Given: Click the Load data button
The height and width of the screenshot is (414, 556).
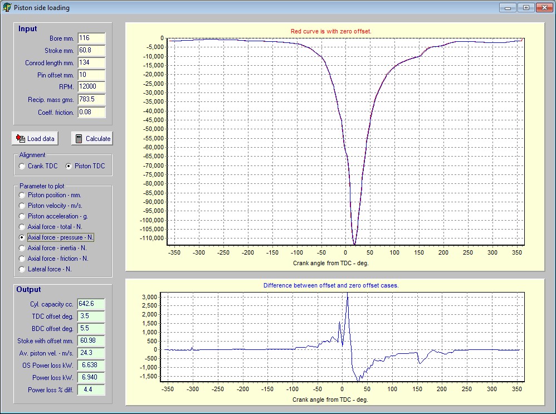Looking at the screenshot, I should pos(35,139).
